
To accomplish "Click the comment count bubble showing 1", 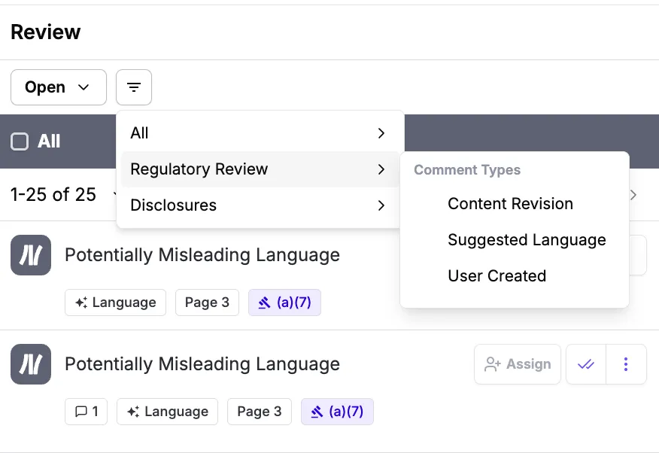I will click(87, 412).
